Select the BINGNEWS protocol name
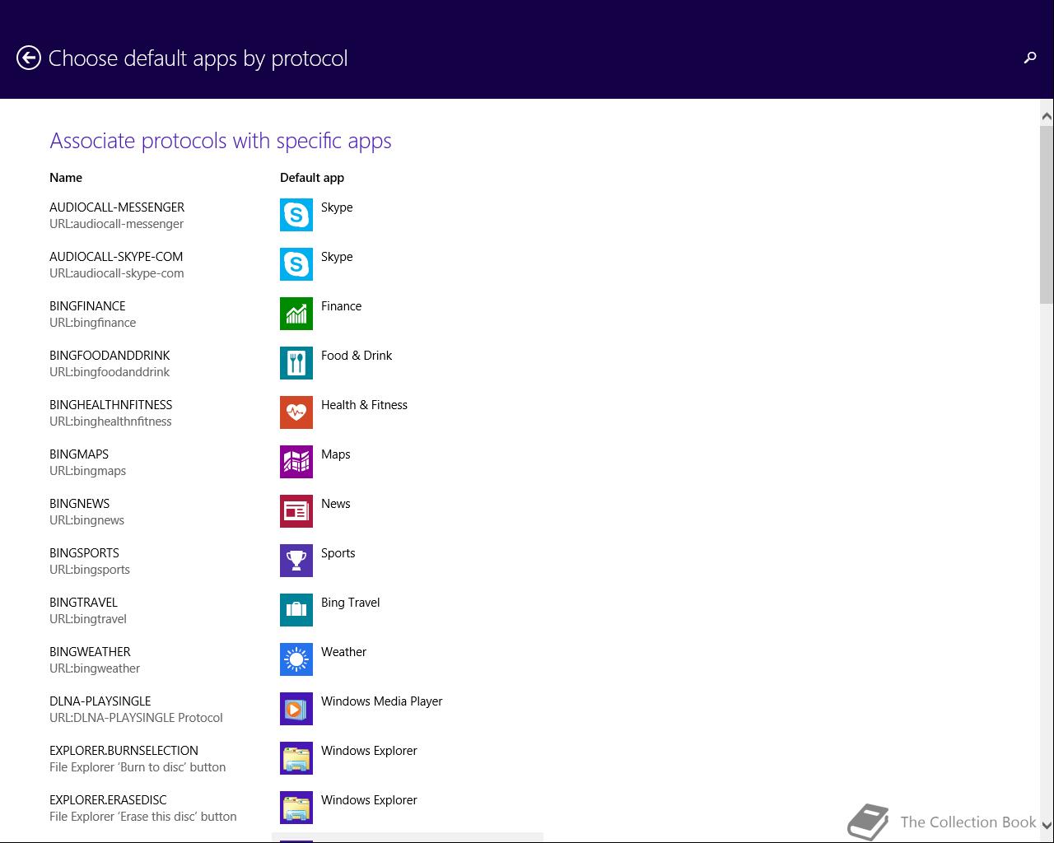Image resolution: width=1054 pixels, height=843 pixels. point(80,504)
